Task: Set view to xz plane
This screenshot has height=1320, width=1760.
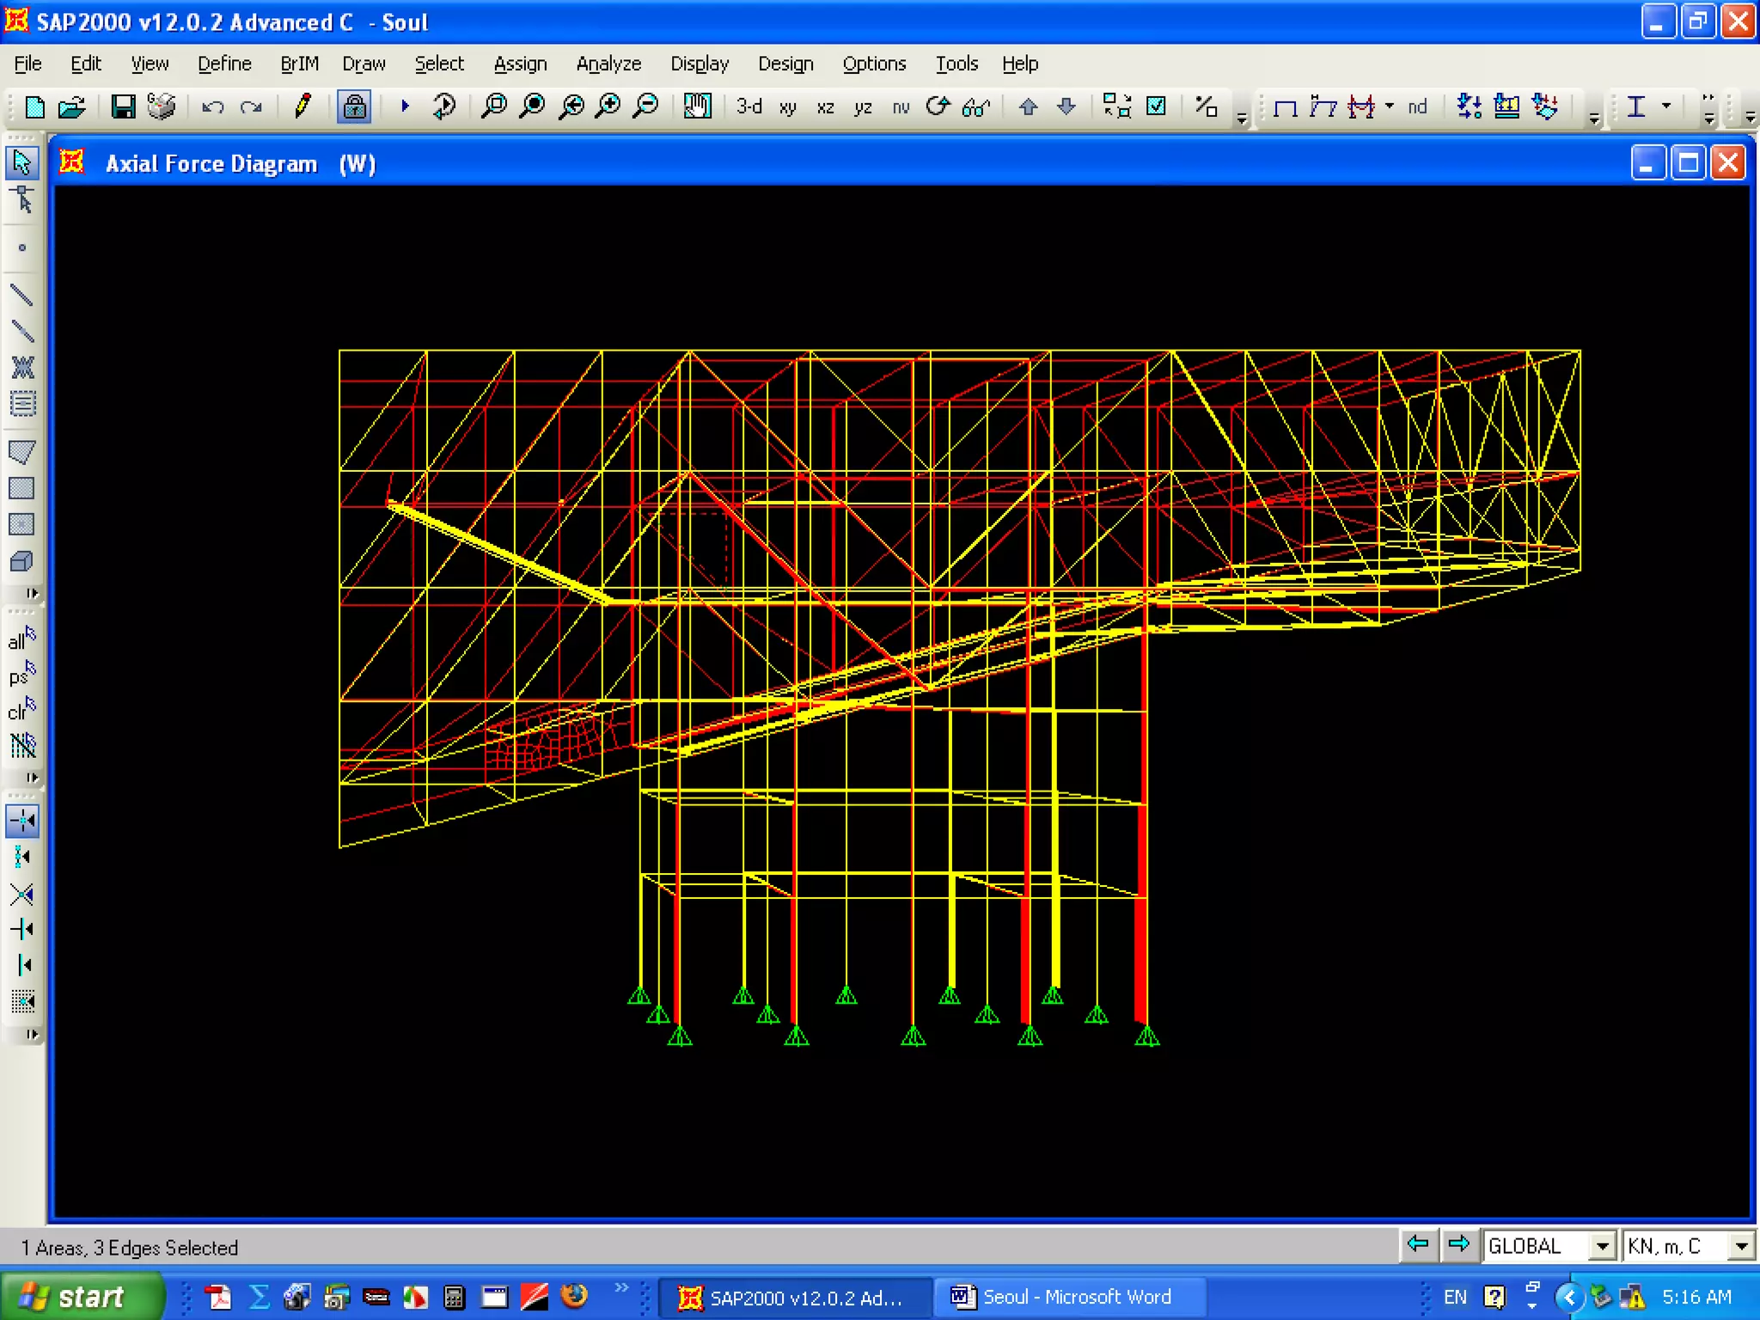Action: (x=825, y=107)
